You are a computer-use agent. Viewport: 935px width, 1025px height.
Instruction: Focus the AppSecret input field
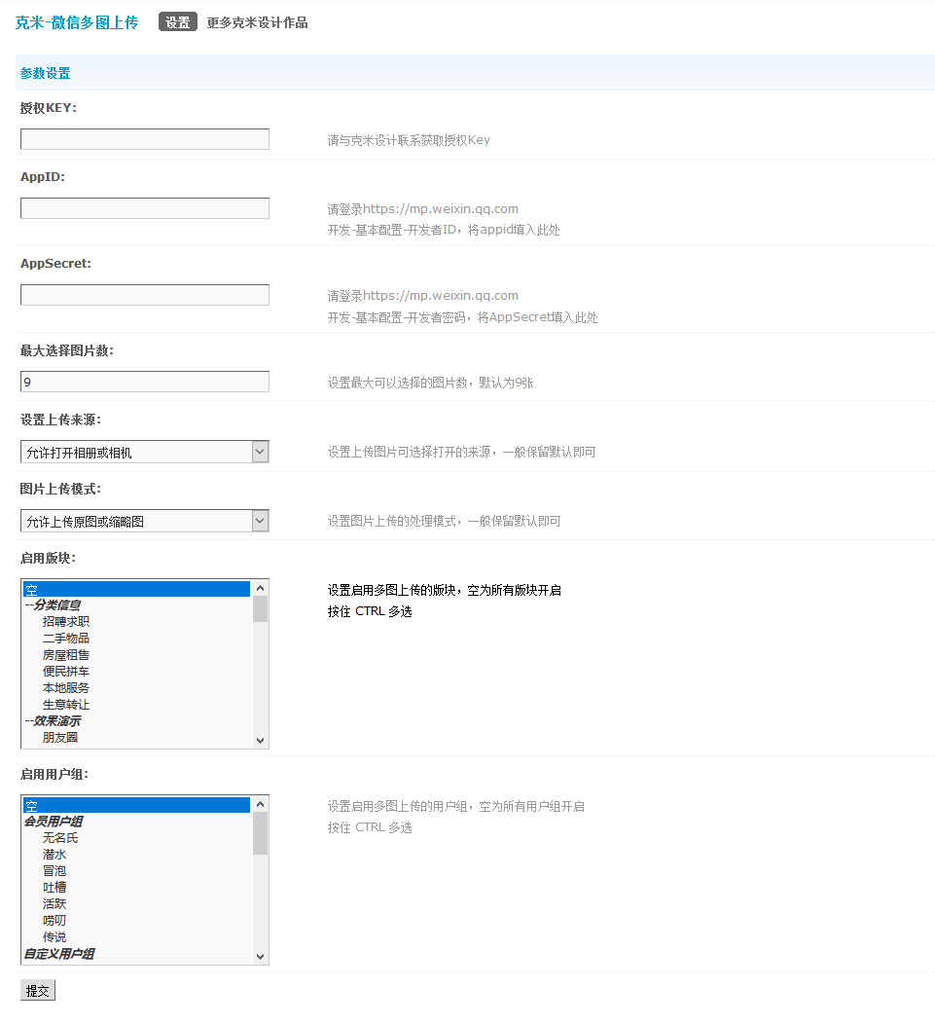click(x=144, y=295)
